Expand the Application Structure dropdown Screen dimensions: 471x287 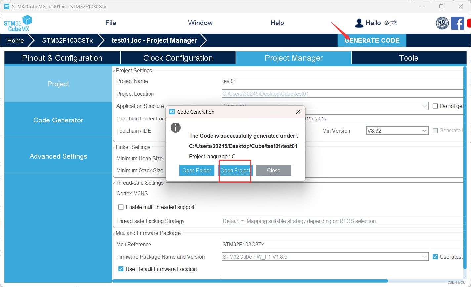[x=425, y=106]
